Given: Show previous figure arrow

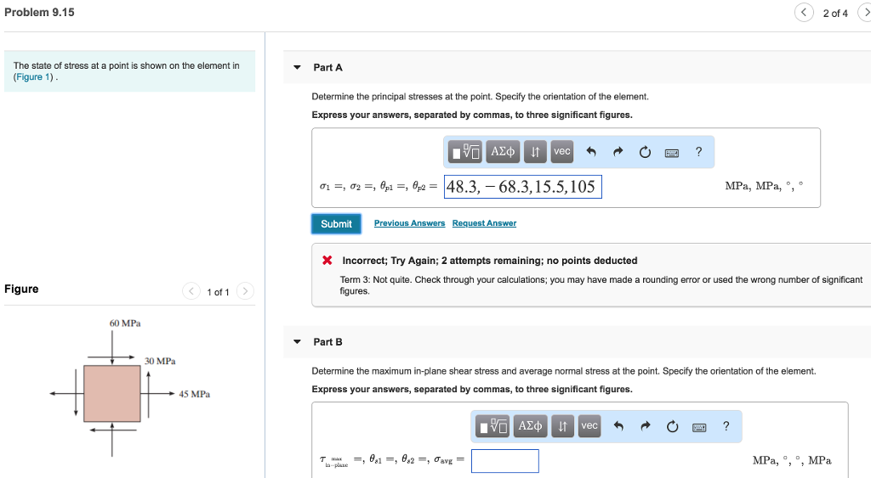Looking at the screenshot, I should [x=191, y=291].
